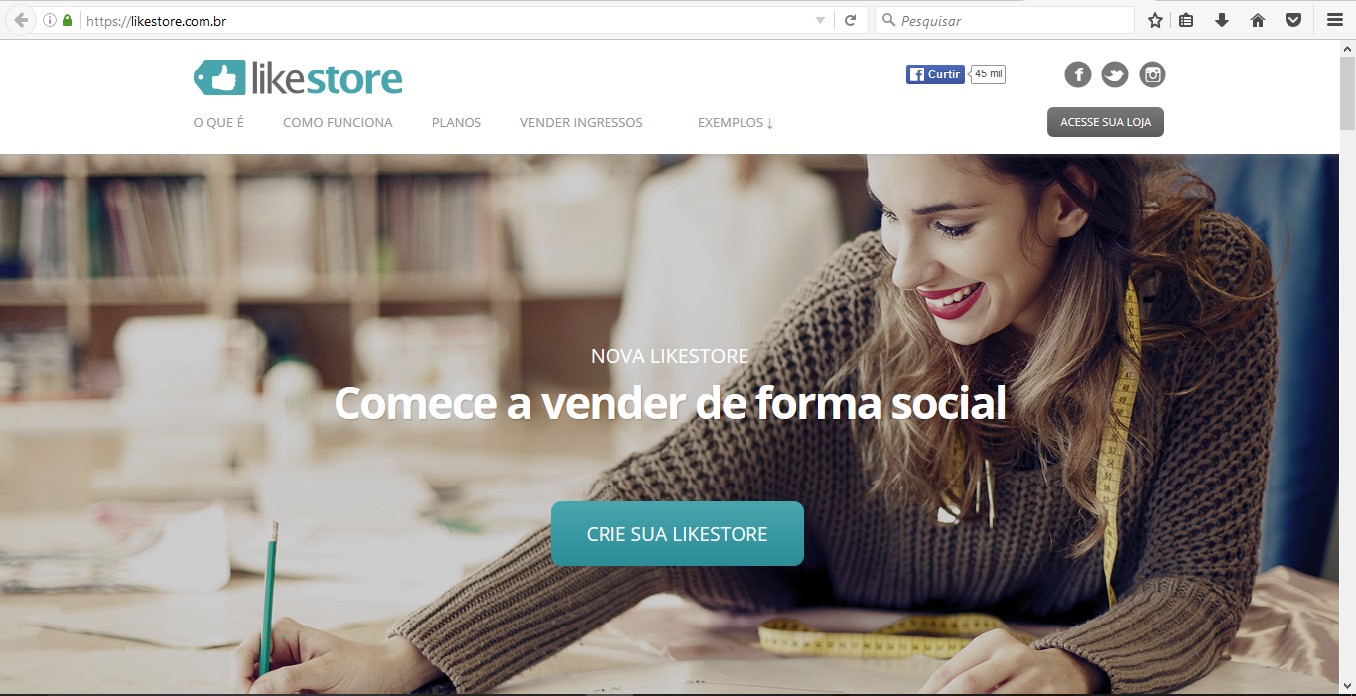Save page to Pocket icon

click(1293, 20)
